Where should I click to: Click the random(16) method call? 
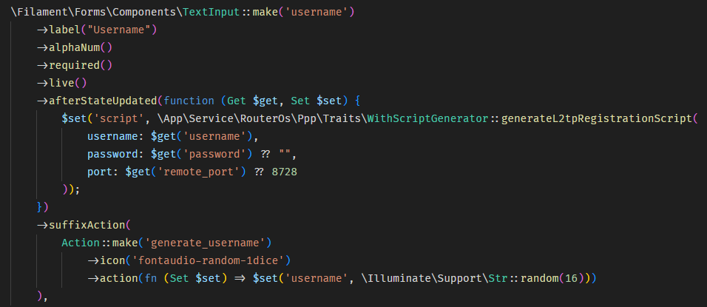click(x=551, y=277)
